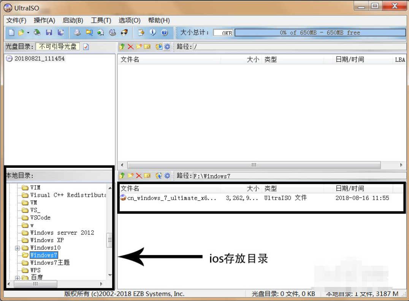Toggle the boot info checkmark icon
The width and height of the screenshot is (409, 301).
tap(86, 47)
